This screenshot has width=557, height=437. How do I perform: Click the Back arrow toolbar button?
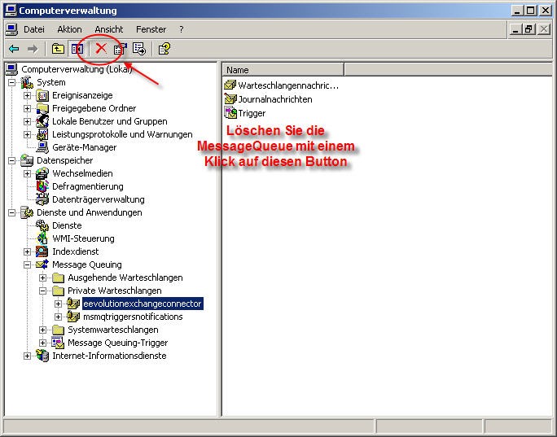pyautogui.click(x=14, y=49)
